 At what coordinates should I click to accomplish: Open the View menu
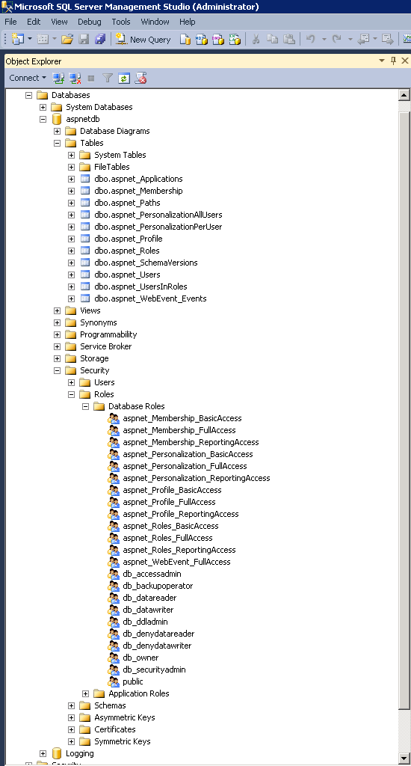(x=59, y=22)
